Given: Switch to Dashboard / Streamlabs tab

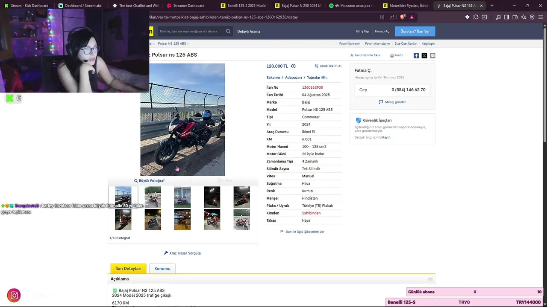Looking at the screenshot, I should [x=81, y=6].
